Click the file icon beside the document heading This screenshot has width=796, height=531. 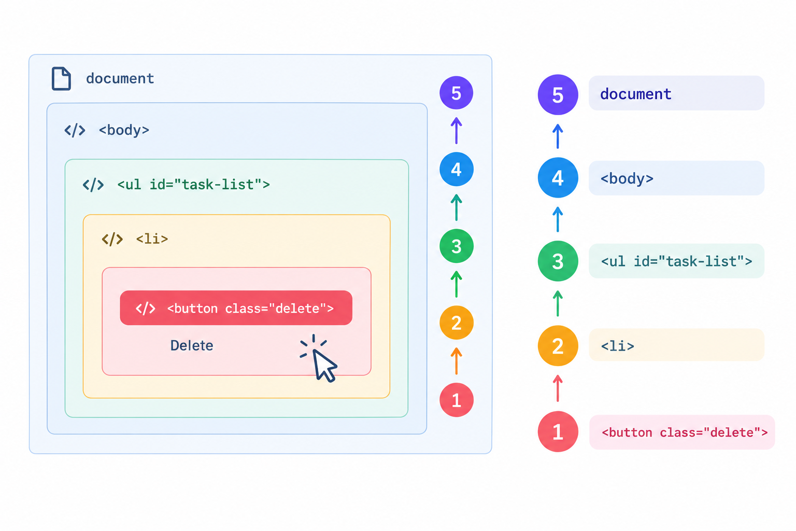(61, 79)
